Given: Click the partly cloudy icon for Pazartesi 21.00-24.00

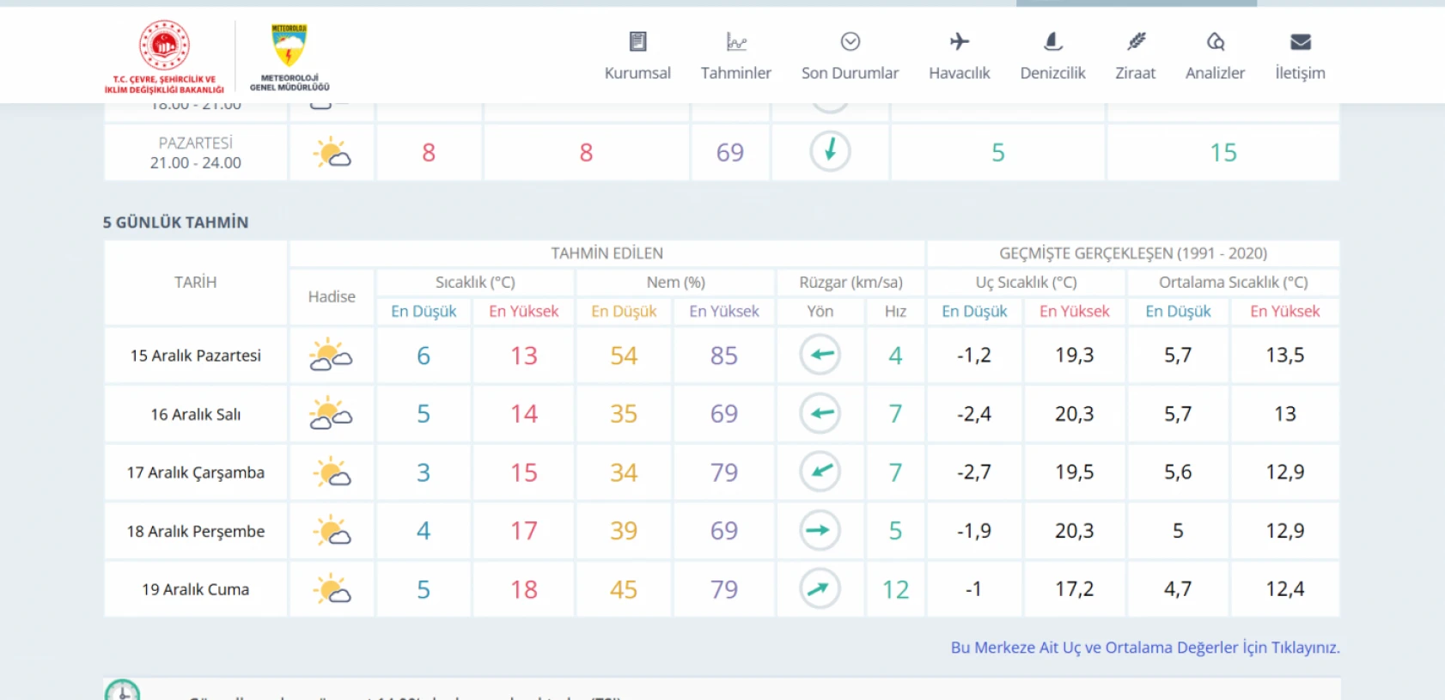Looking at the screenshot, I should [332, 153].
